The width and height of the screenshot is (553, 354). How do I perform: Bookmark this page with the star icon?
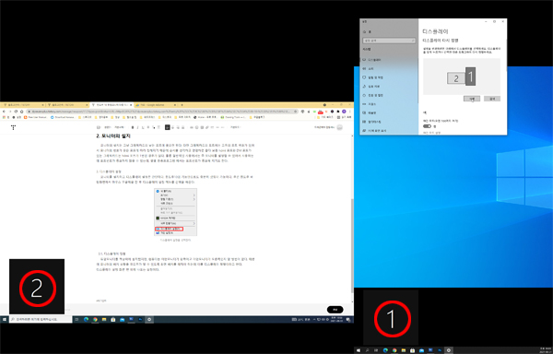pyautogui.click(x=295, y=112)
